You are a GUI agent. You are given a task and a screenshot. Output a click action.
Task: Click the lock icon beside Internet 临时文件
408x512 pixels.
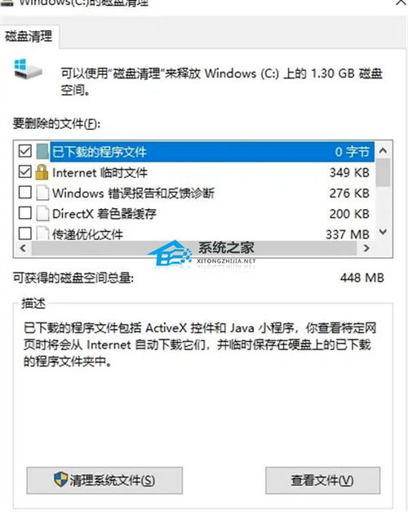tap(42, 172)
